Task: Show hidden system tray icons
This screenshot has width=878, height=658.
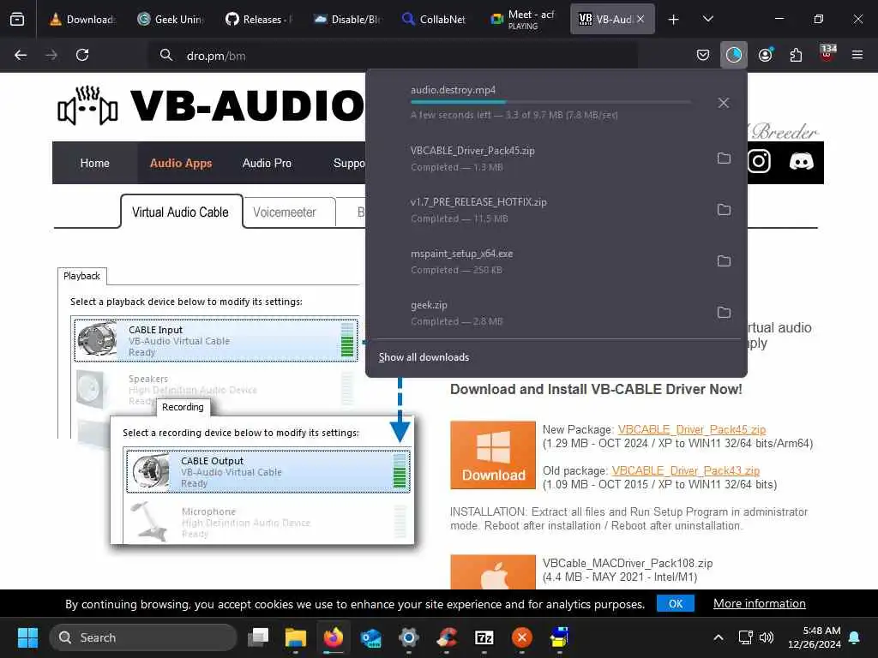Action: pyautogui.click(x=719, y=637)
